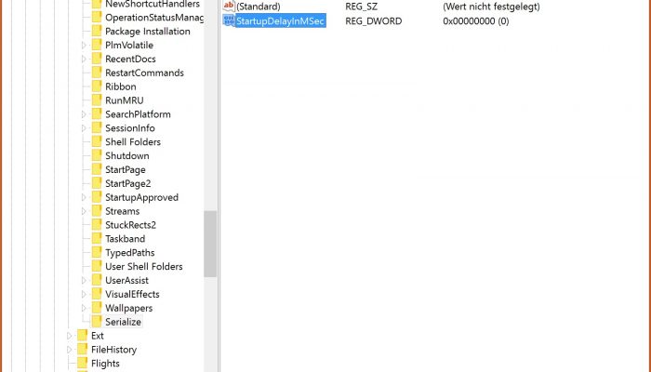Click the RestartCommands folder icon
This screenshot has width=651, height=372.
pos(97,73)
